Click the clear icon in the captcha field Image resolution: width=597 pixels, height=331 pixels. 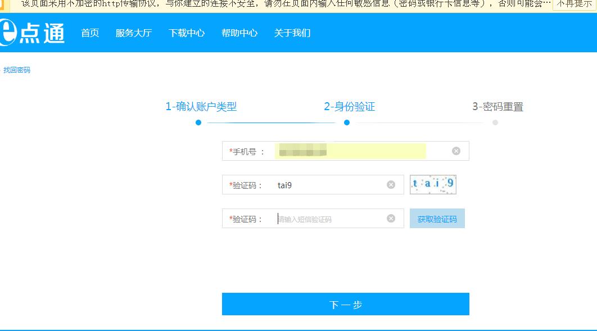point(390,184)
